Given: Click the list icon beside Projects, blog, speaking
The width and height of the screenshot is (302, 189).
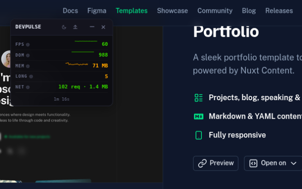Looking at the screenshot, I should click(x=199, y=98).
